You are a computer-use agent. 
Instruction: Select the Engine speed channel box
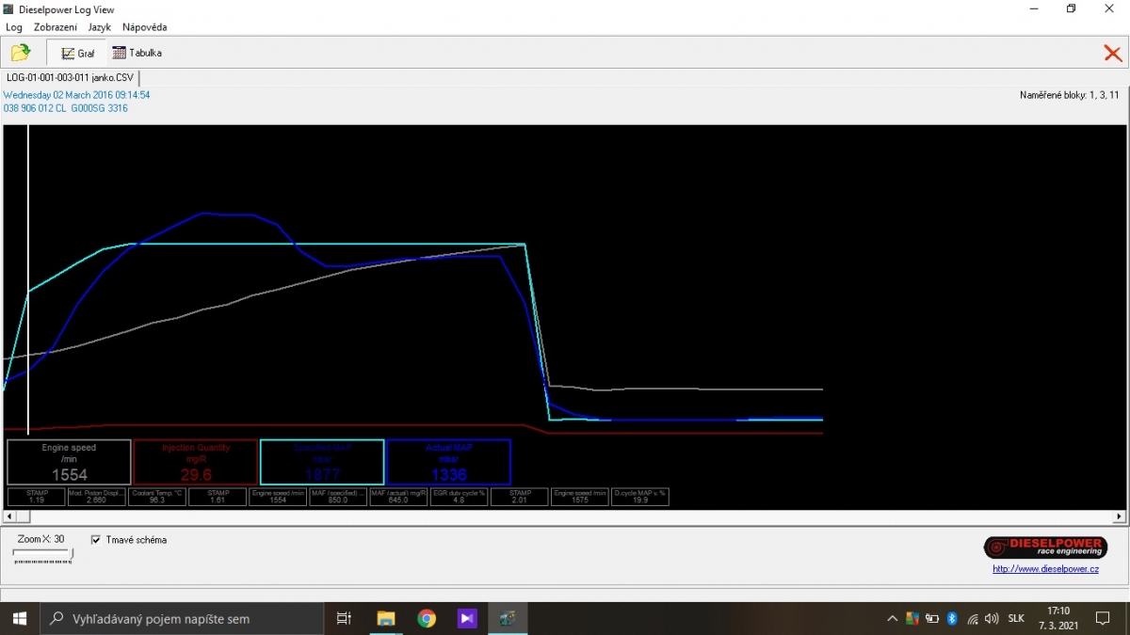coord(70,462)
